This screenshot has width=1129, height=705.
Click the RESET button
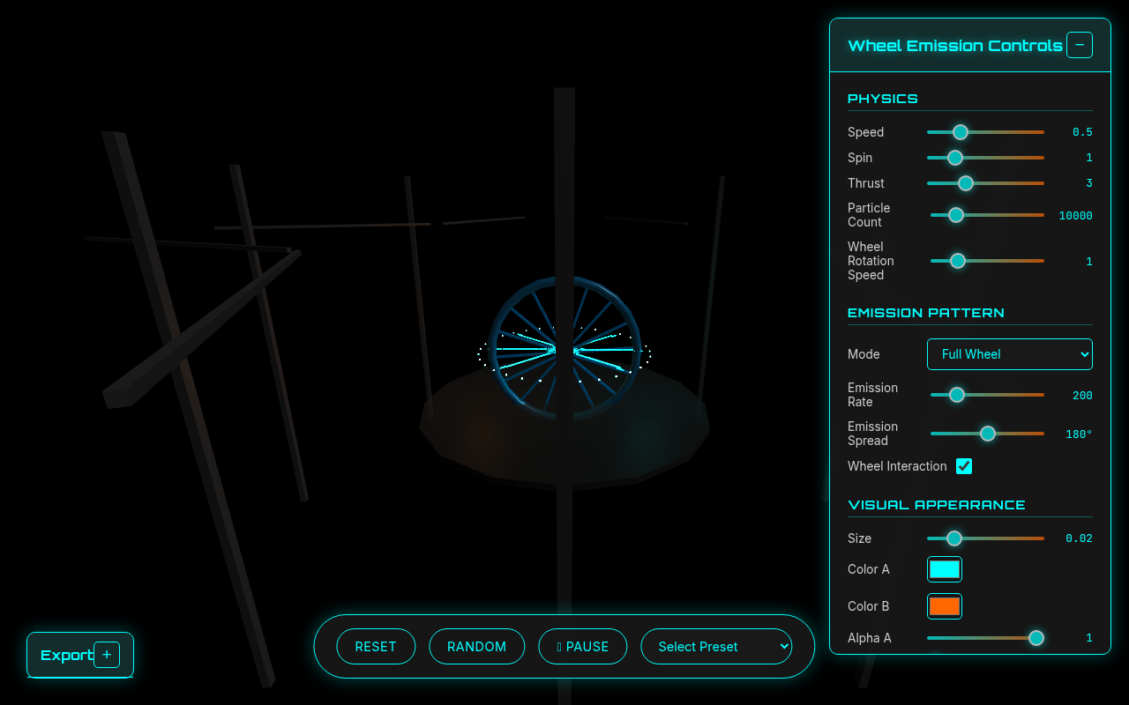376,646
